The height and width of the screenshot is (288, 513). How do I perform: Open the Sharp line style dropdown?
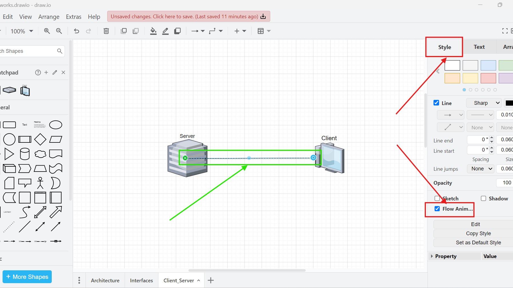pos(483,103)
